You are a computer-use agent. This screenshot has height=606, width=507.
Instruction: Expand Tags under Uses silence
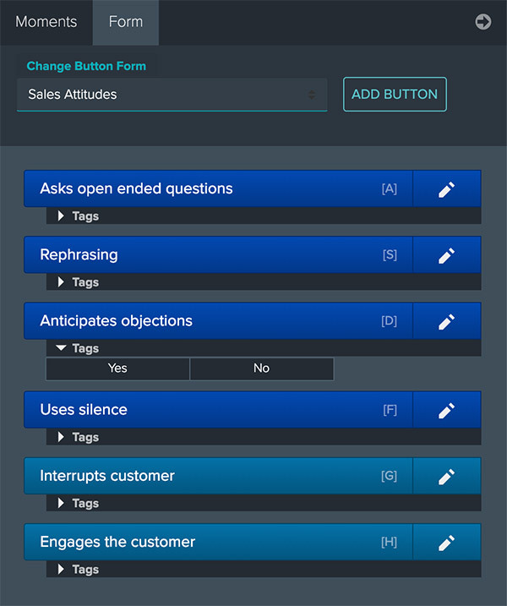point(79,437)
